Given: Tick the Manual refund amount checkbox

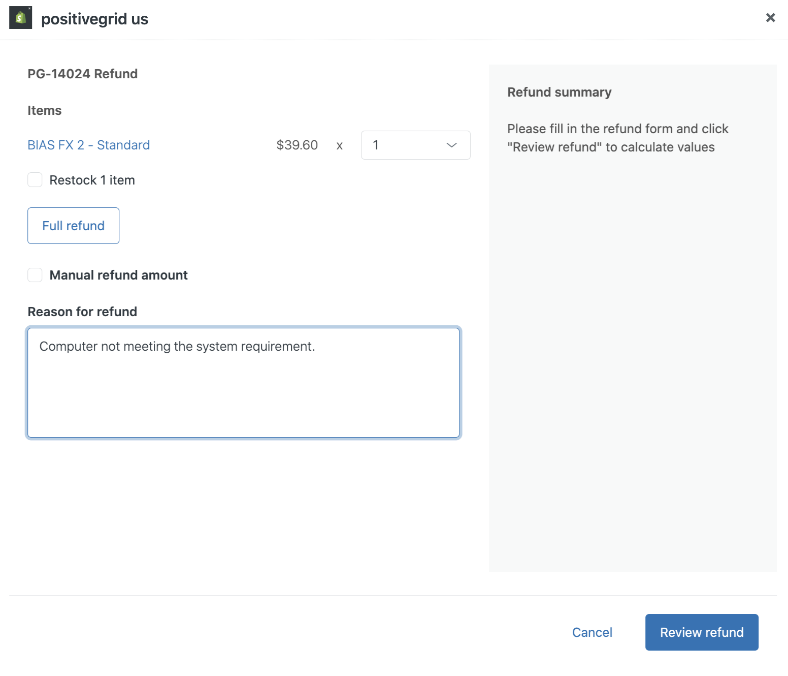Looking at the screenshot, I should (35, 275).
